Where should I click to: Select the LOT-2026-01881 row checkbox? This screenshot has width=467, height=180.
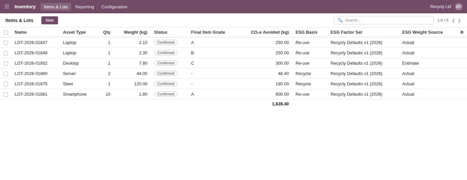tap(6, 94)
